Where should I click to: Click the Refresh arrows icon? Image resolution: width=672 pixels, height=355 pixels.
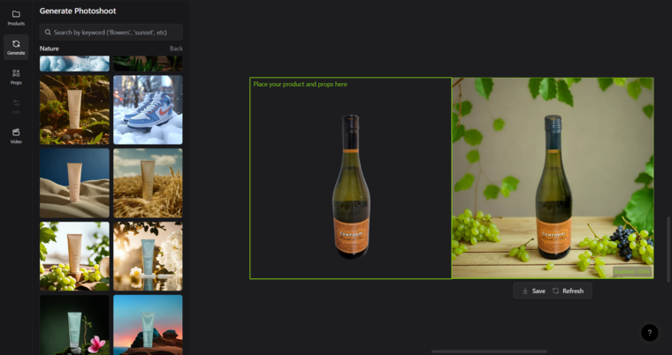pyautogui.click(x=556, y=291)
